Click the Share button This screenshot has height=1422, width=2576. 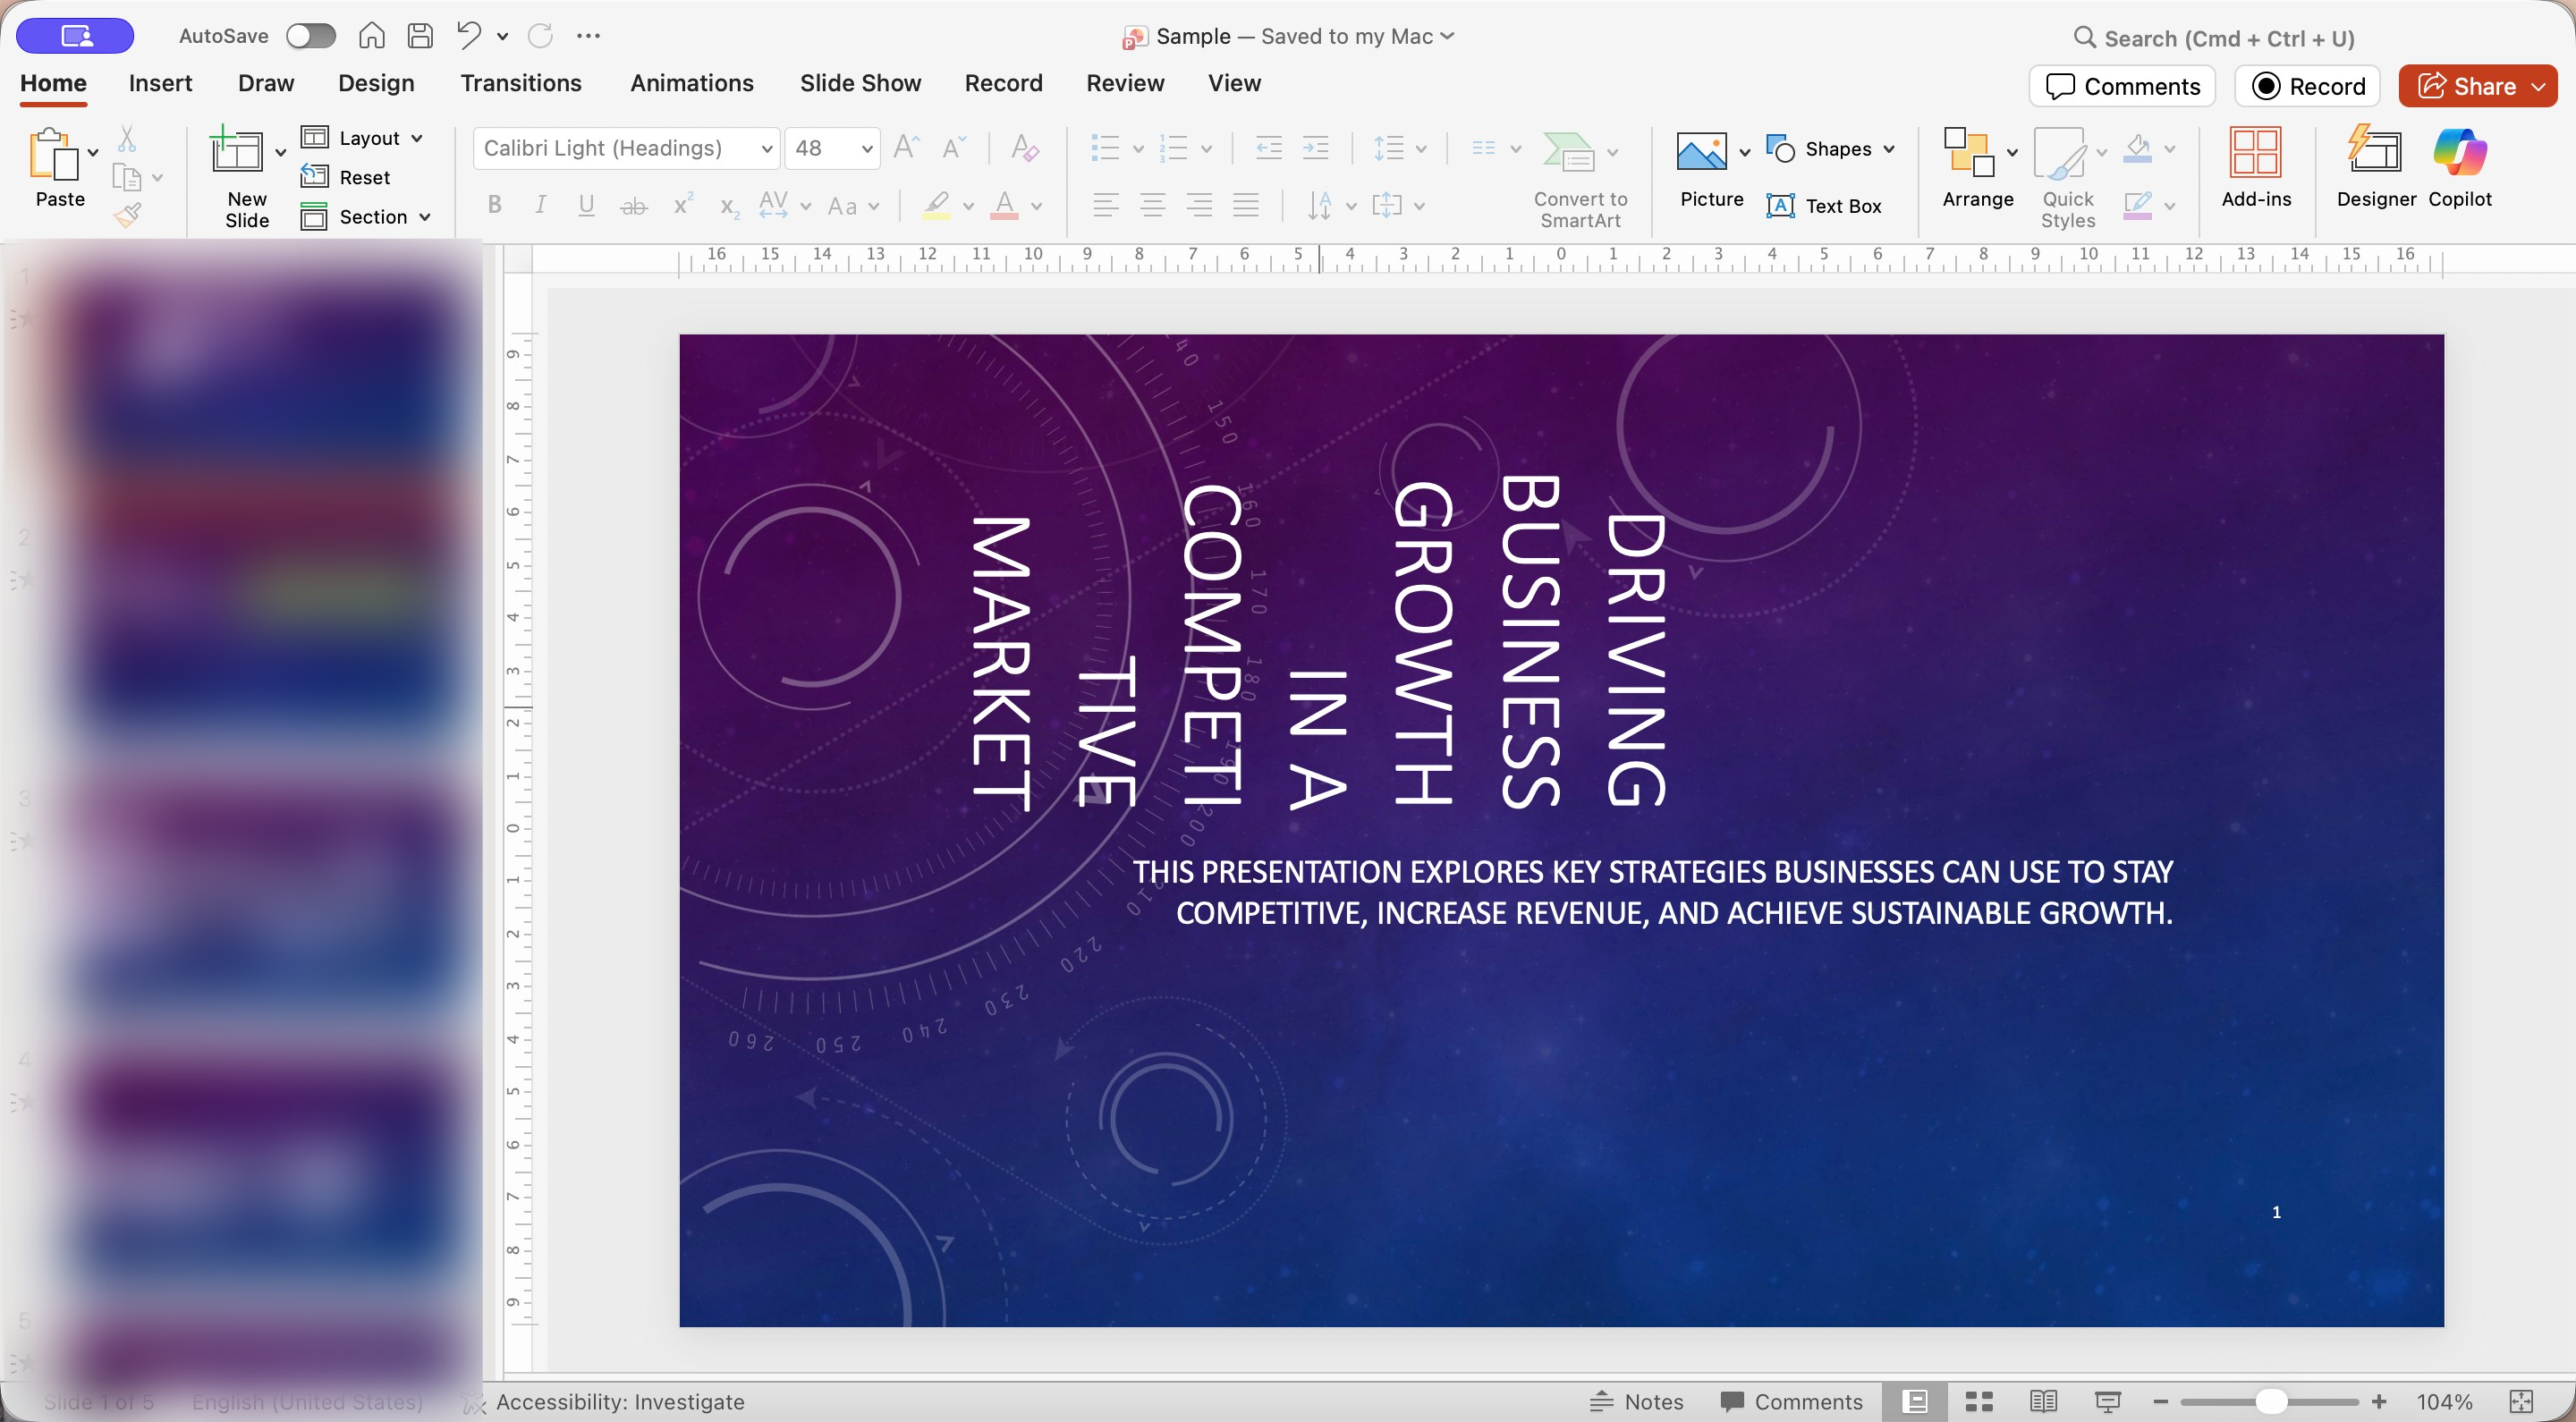2466,86
